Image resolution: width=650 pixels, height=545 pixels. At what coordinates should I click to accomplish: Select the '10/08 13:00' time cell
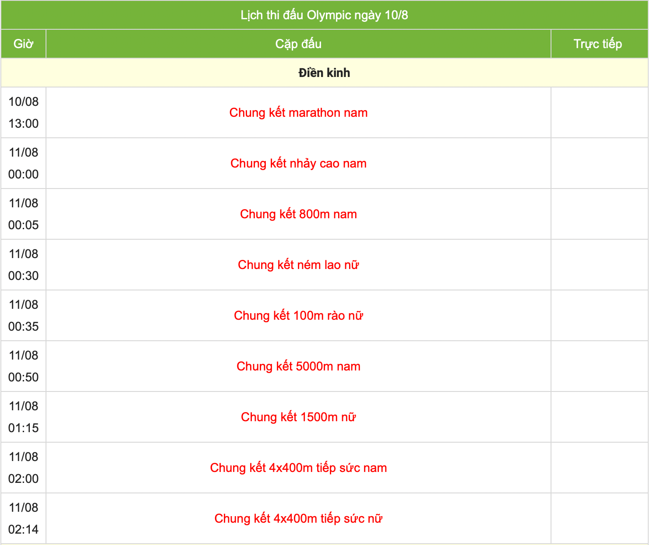point(24,113)
